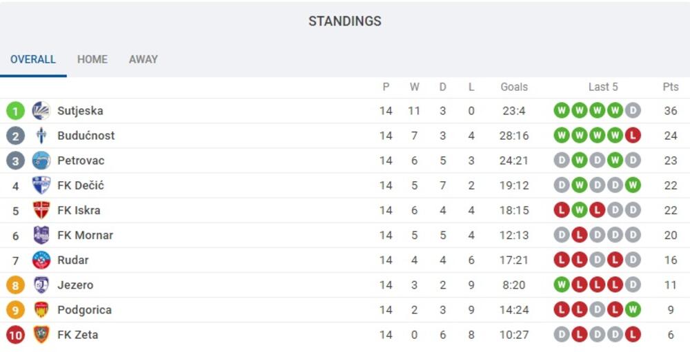Open the Budućnost team name link
Screen dimensions: 690x352
point(86,136)
